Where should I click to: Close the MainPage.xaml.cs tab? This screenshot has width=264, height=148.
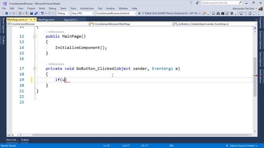[x=35, y=20]
